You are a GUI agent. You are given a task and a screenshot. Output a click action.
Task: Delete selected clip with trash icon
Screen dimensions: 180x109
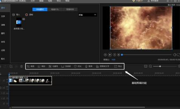tap(21, 66)
